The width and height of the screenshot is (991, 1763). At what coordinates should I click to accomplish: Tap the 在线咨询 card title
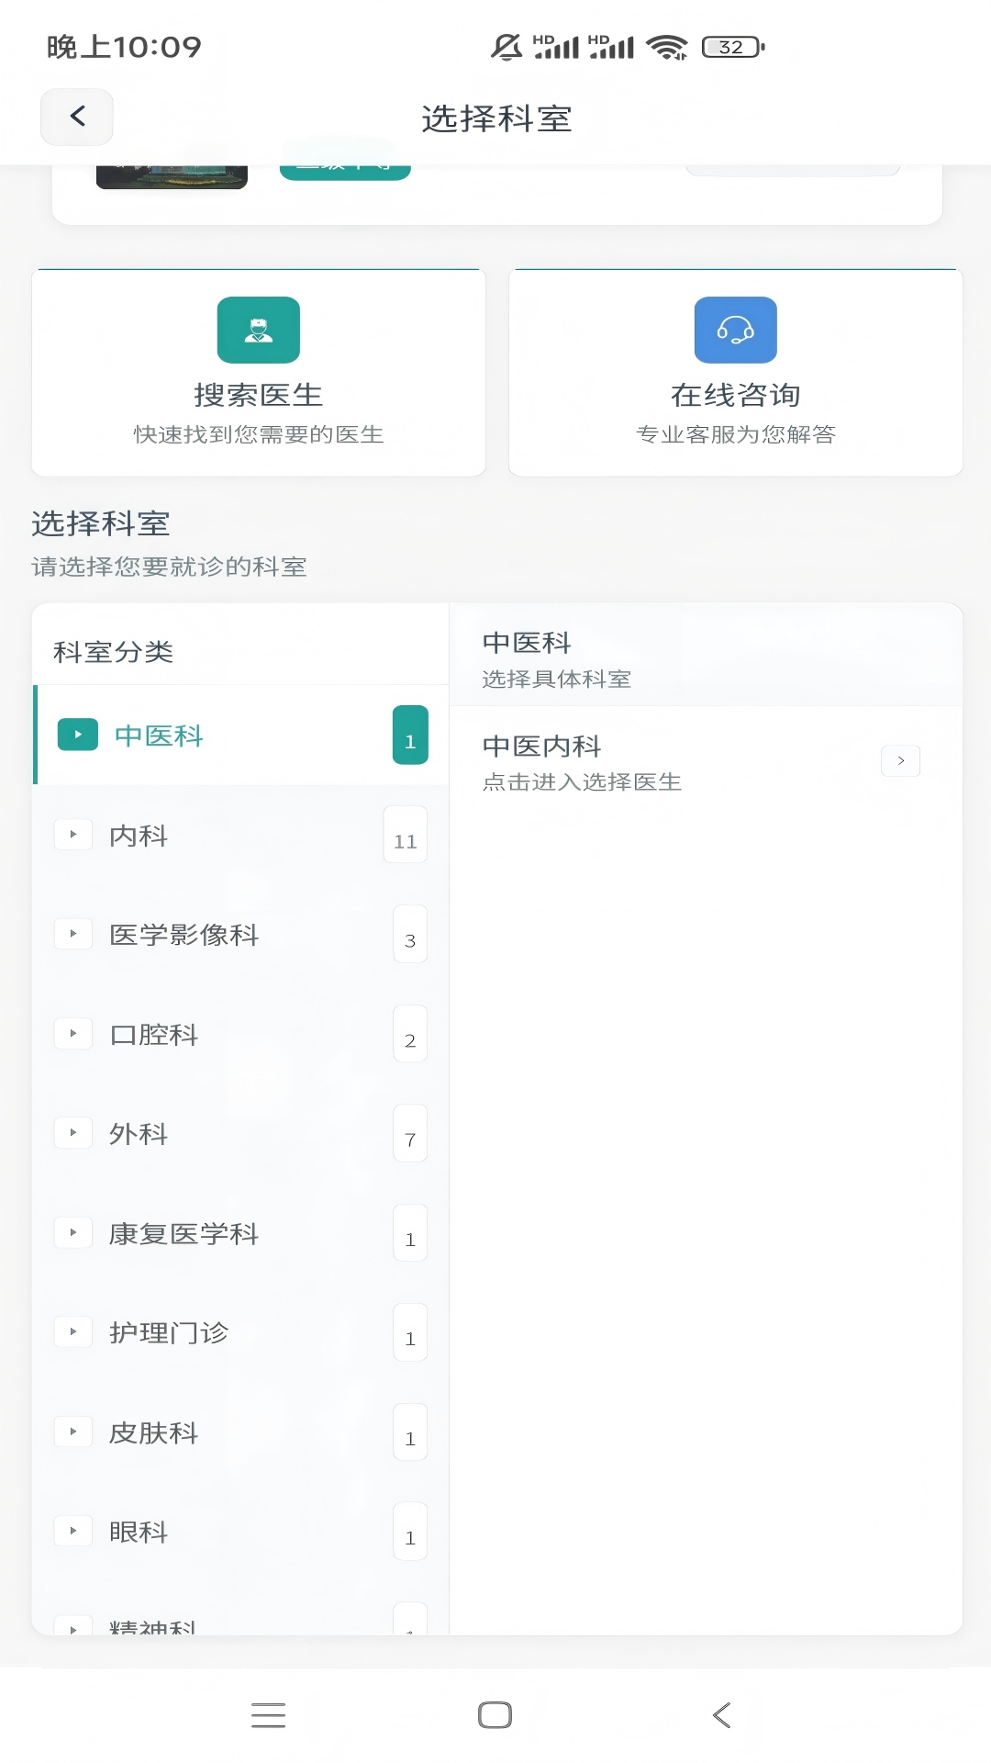click(736, 395)
